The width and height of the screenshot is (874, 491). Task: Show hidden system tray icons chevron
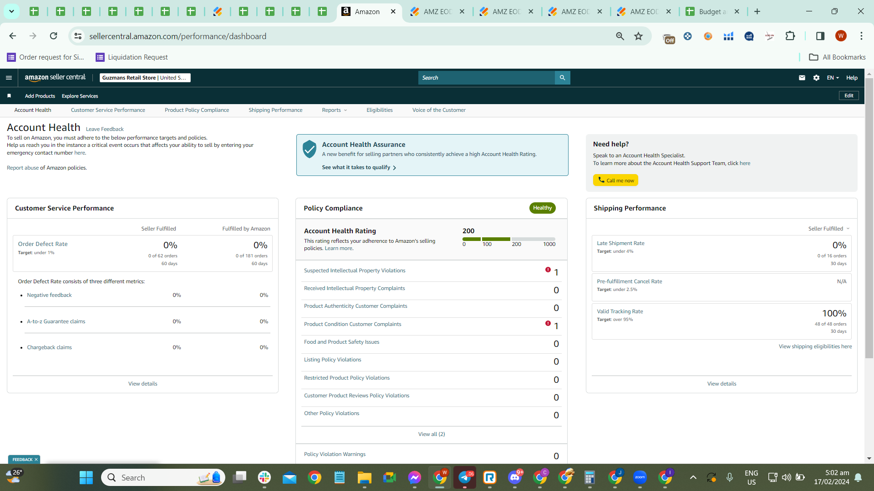point(693,477)
